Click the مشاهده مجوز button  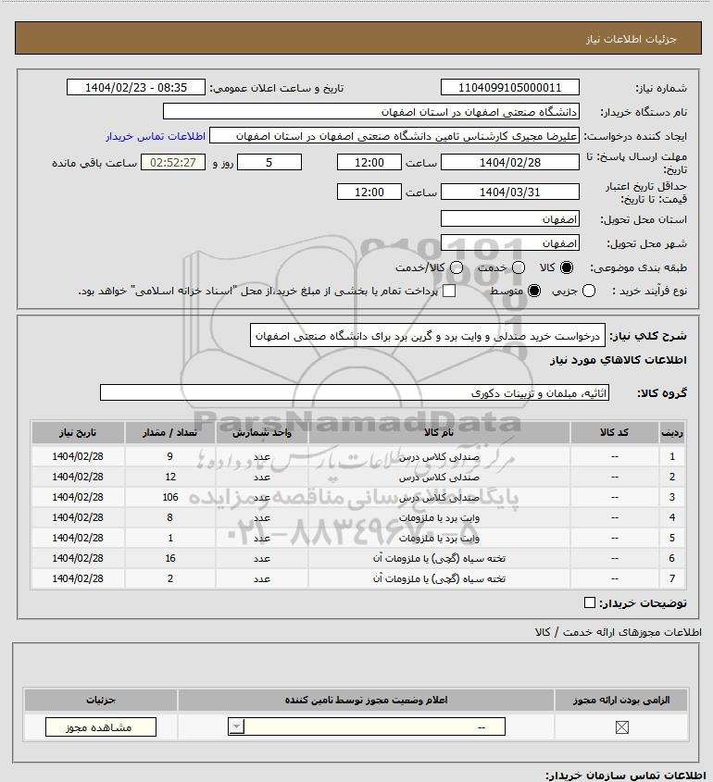click(x=100, y=727)
